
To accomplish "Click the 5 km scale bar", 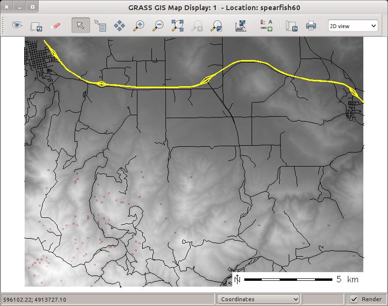I will 288,279.
